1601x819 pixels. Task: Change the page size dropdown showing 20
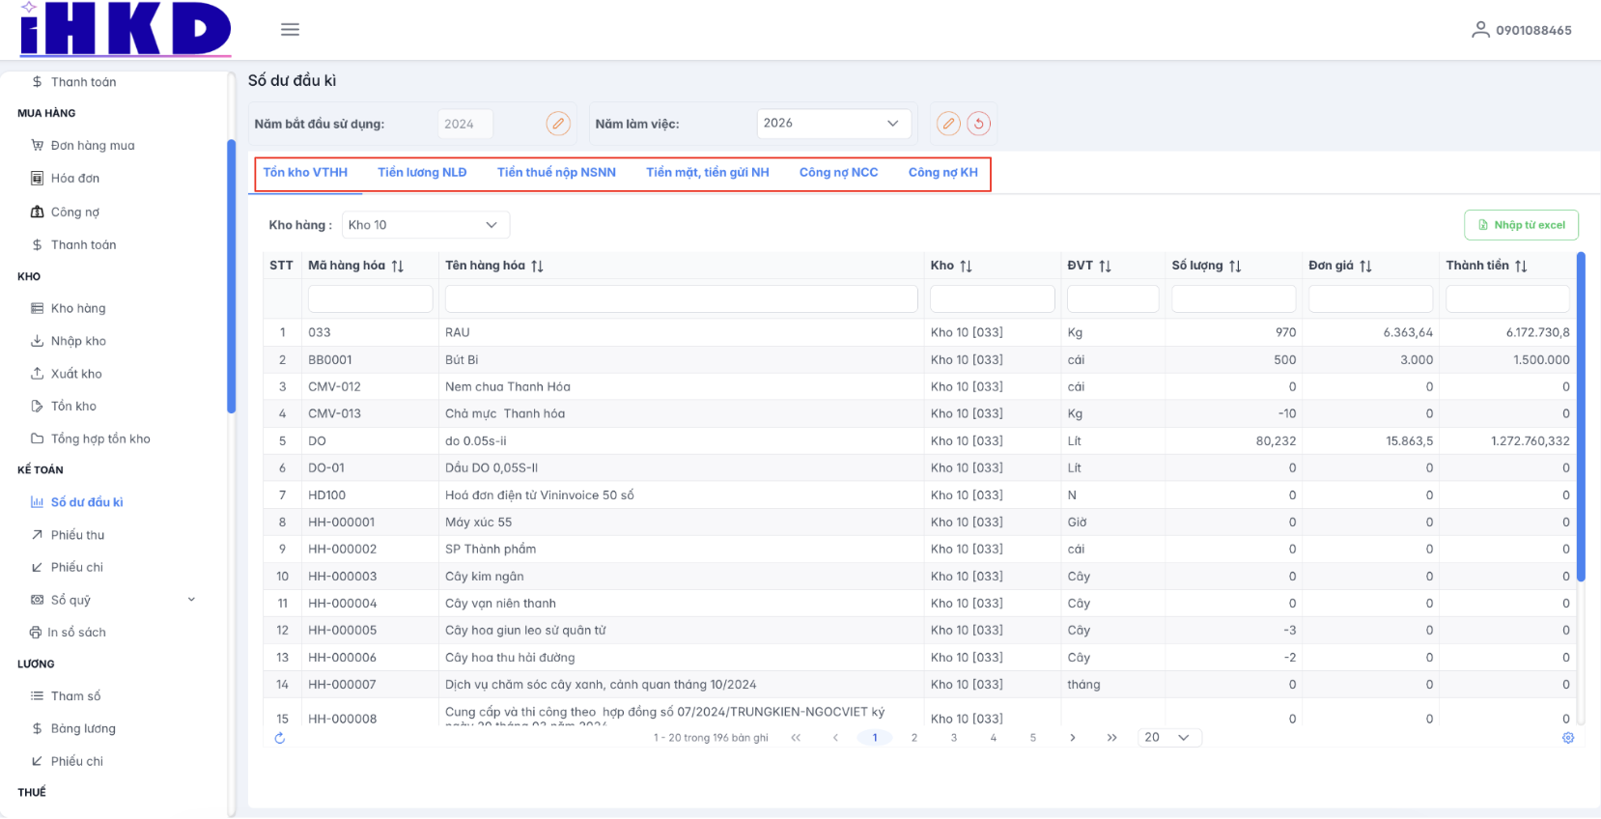click(x=1168, y=738)
